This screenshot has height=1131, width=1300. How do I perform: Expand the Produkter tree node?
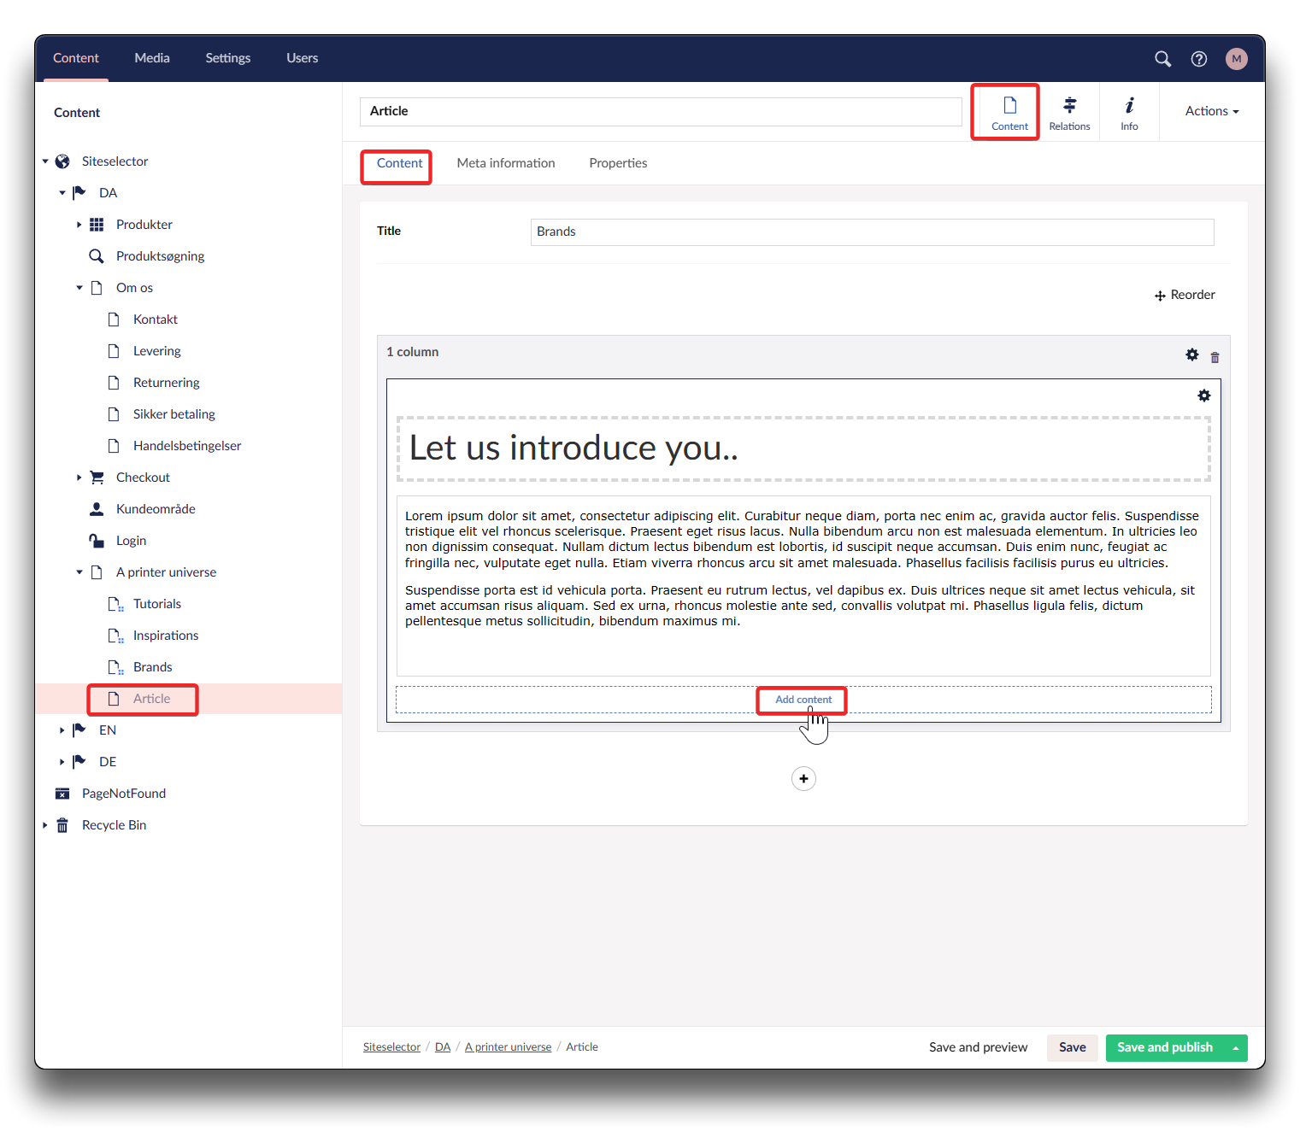[x=79, y=225]
